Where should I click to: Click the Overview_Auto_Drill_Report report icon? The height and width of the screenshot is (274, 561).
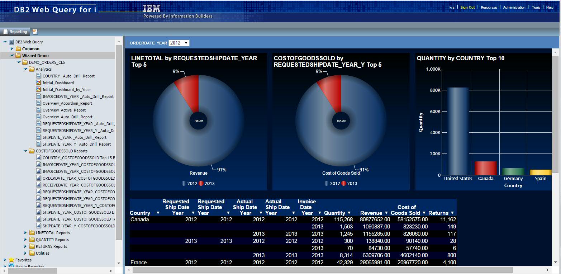point(39,117)
